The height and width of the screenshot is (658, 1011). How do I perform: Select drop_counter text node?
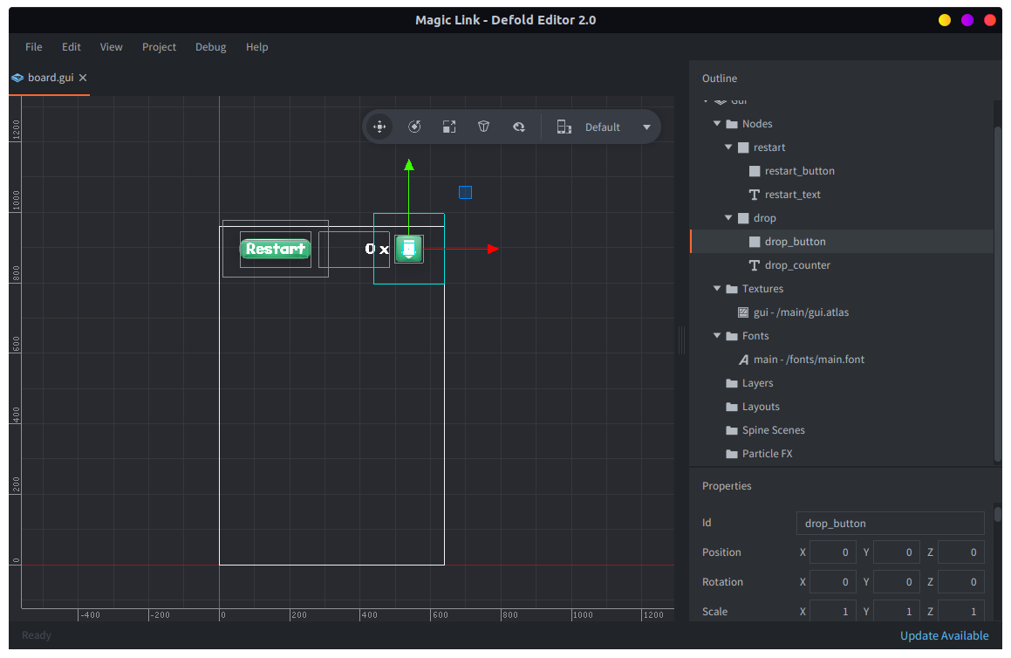click(796, 265)
